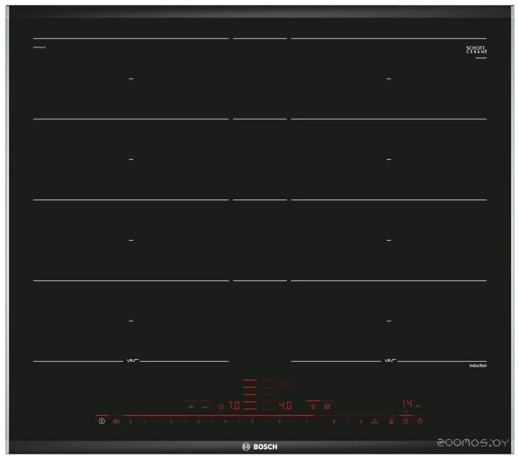Image resolution: width=519 pixels, height=458 pixels.
Task: Toggle the right flex zone link symbol
Action: tap(389, 360)
